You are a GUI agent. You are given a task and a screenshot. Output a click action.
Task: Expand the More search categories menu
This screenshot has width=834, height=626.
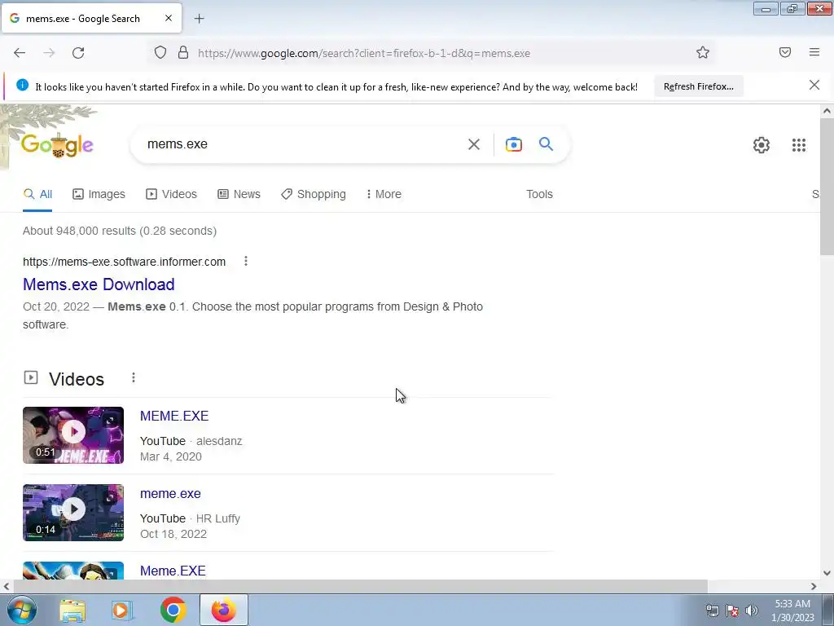tap(384, 194)
